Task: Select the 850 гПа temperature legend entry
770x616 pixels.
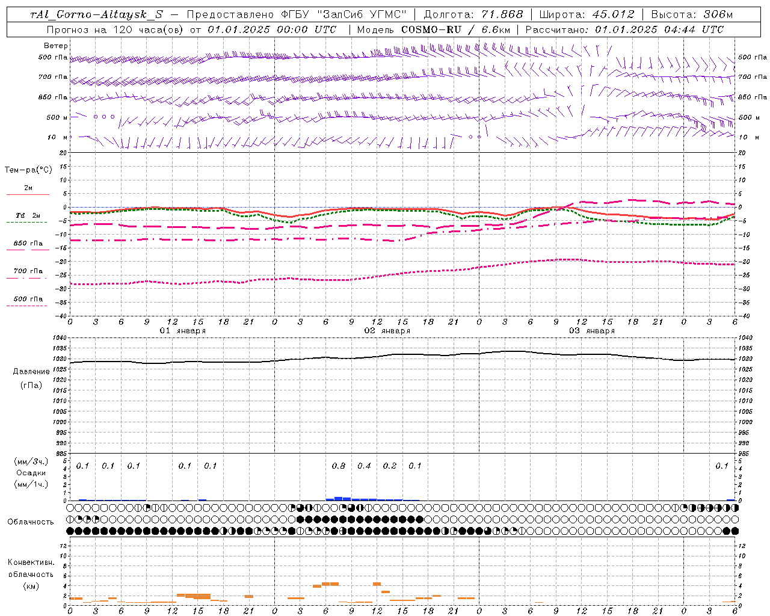Action: (x=28, y=244)
